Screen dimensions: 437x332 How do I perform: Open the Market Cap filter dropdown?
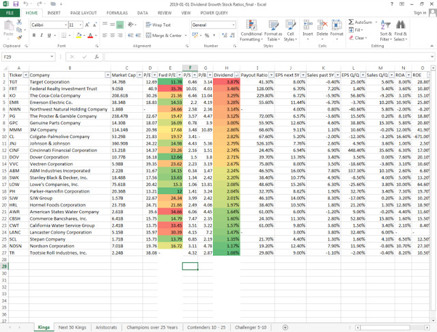[x=139, y=75]
